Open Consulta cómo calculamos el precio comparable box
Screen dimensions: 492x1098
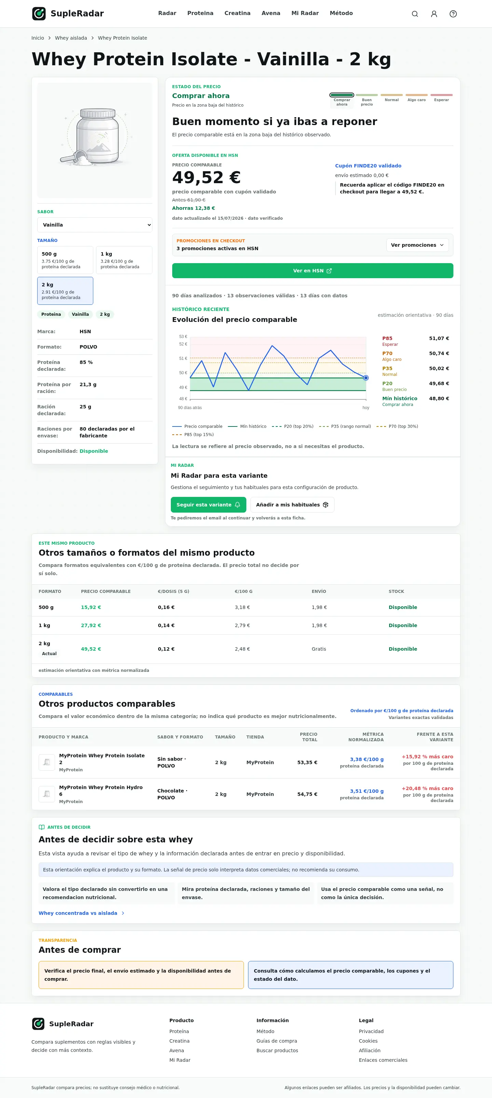350,975
